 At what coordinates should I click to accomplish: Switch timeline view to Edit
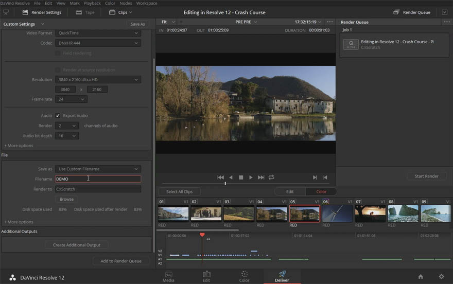coord(290,191)
